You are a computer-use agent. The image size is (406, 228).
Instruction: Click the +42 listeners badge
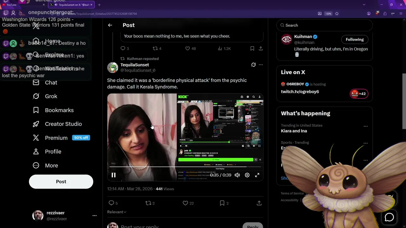click(x=359, y=94)
